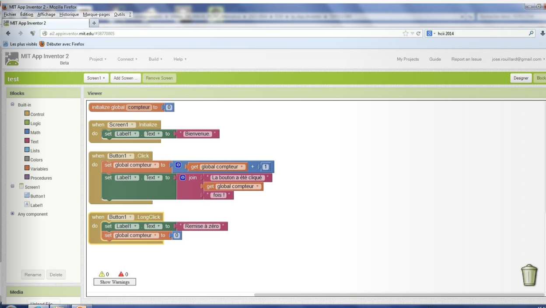Select the Colors blocks category
Image resolution: width=546 pixels, height=308 pixels.
coord(36,160)
